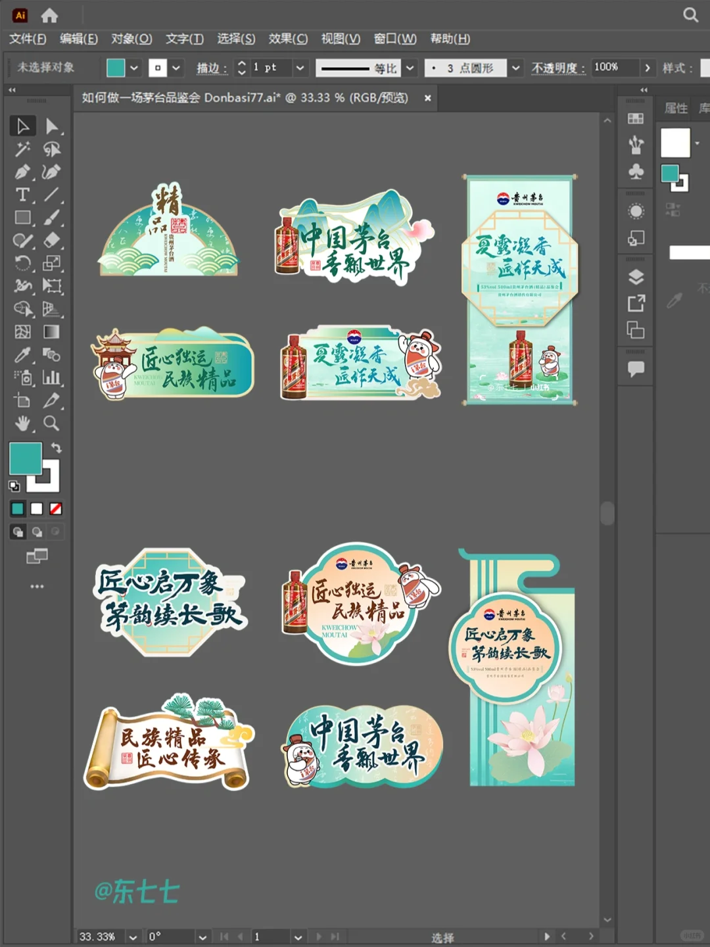Open the brush definition dropdown
Viewport: 710px width, 947px height.
(x=516, y=68)
